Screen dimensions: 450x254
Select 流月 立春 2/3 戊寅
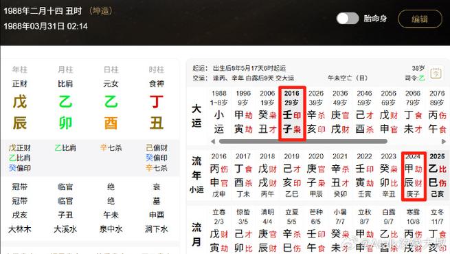tap(219, 231)
